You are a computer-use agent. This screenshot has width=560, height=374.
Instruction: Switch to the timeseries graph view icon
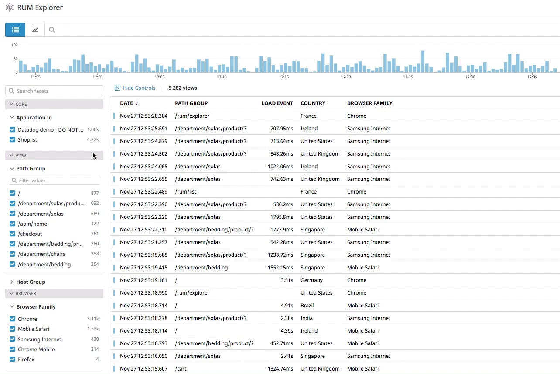pyautogui.click(x=35, y=30)
